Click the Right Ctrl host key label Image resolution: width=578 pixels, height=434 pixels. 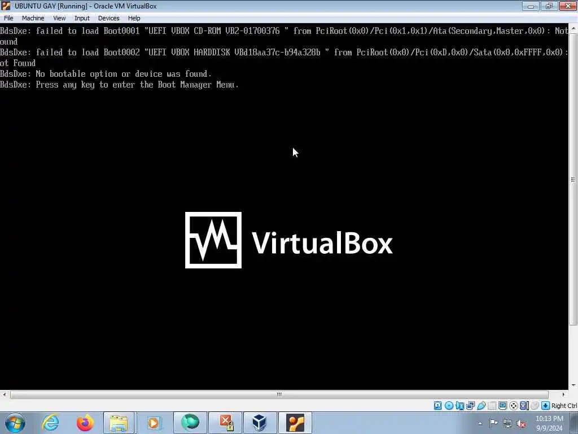(x=564, y=406)
